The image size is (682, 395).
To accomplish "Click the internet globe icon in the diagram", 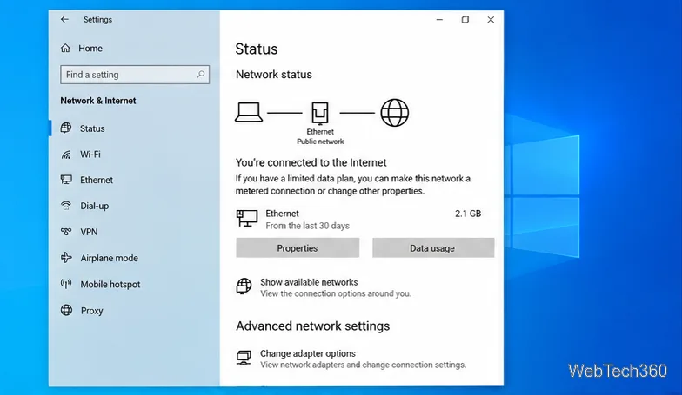I will pos(395,113).
